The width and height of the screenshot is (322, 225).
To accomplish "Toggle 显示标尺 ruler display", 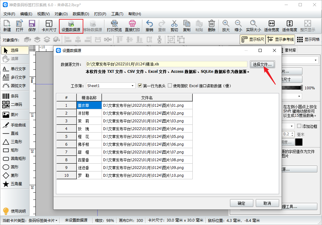I will [253, 40].
